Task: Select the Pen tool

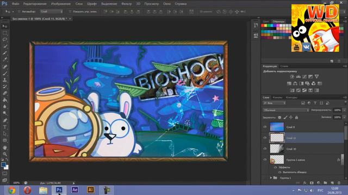Action: 5,120
